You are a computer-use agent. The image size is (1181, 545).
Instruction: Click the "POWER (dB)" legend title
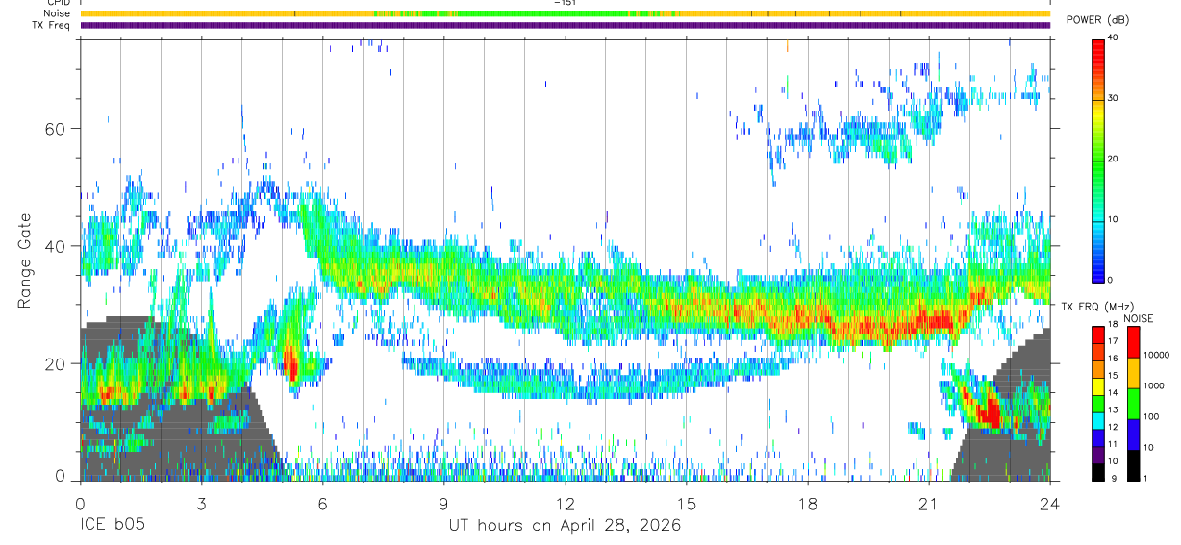pos(1097,21)
